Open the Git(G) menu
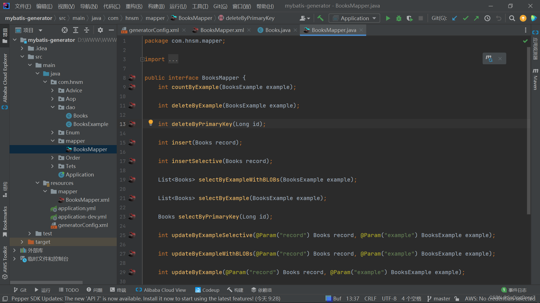Viewport: 540px width, 303px height. pos(220,6)
